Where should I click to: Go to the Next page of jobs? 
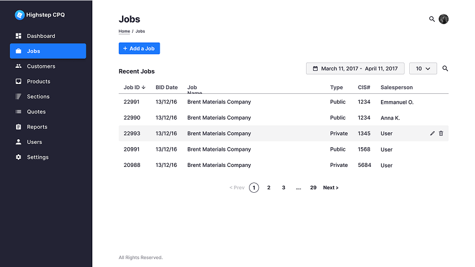click(x=330, y=188)
